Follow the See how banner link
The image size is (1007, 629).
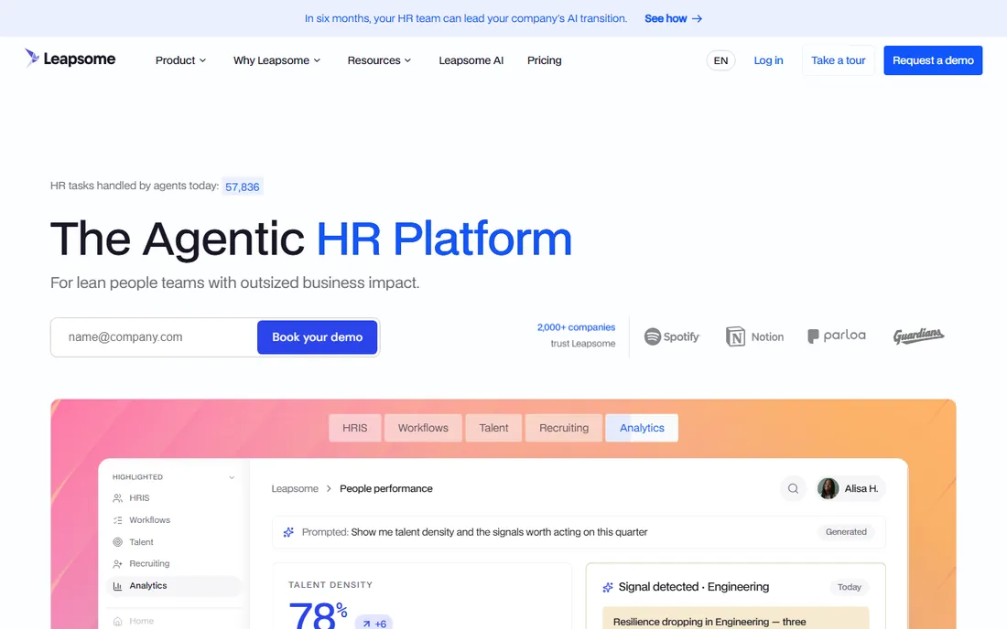click(x=673, y=18)
